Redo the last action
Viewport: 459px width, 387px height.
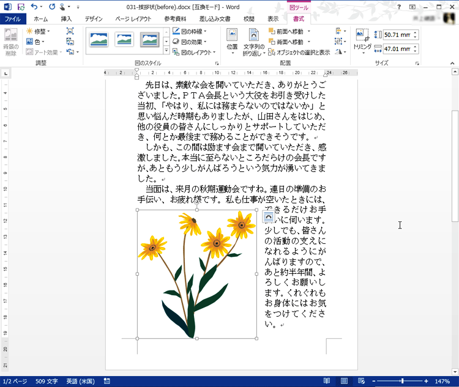click(52, 7)
